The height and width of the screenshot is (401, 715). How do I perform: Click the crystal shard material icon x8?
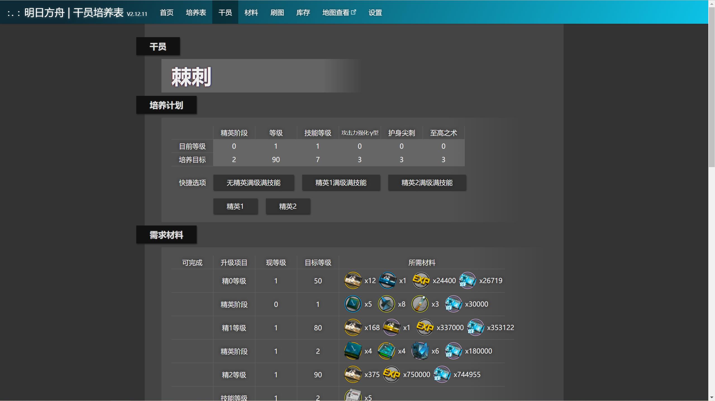pyautogui.click(x=387, y=304)
